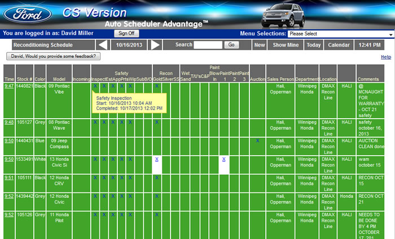
Task: Click the next day right arrow
Action: 156,45
